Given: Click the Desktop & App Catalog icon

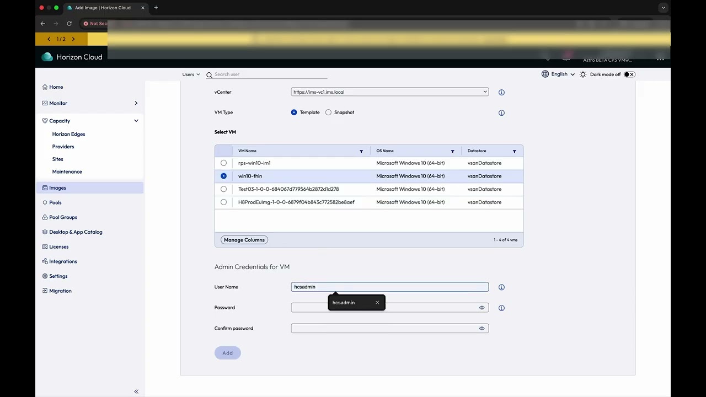Looking at the screenshot, I should click(x=45, y=232).
